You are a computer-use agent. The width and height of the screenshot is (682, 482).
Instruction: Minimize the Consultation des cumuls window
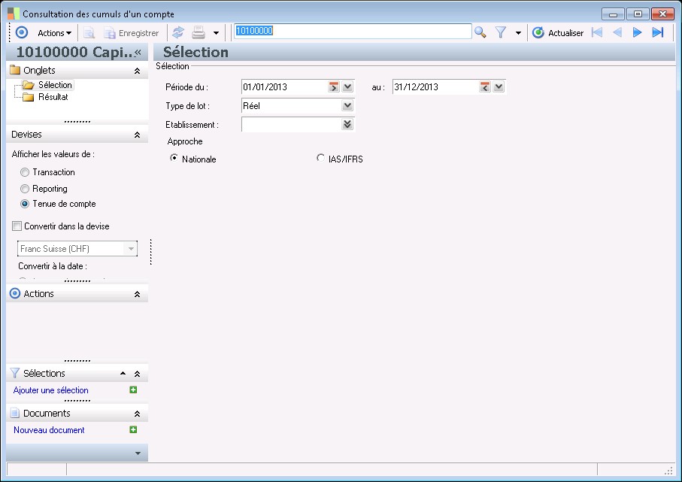click(x=614, y=14)
